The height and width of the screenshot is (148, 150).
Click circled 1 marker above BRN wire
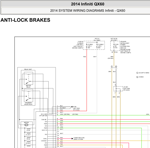pyautogui.click(x=112, y=66)
